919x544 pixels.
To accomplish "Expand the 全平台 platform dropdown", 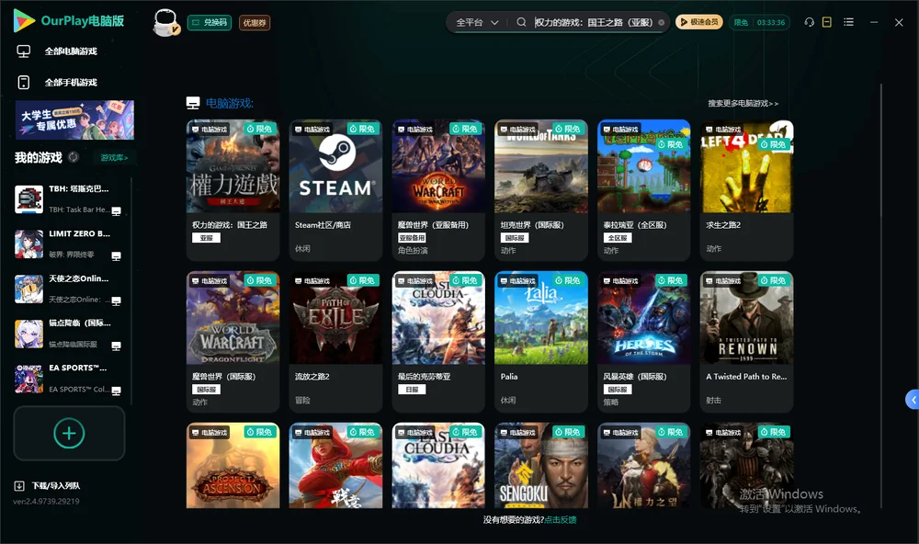I will click(x=477, y=22).
